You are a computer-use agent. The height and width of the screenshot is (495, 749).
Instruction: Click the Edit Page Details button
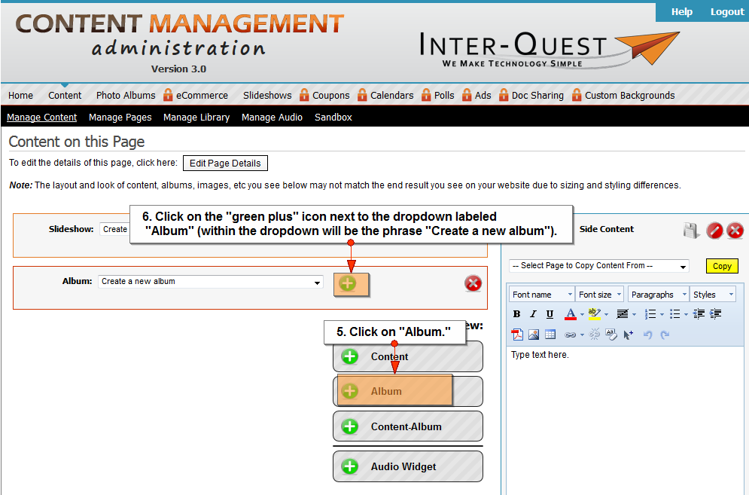(x=225, y=163)
